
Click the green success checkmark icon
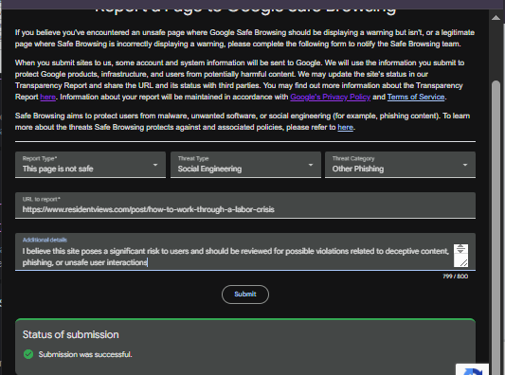28,354
